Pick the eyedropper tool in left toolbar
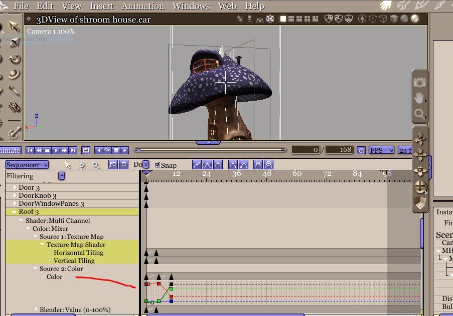The width and height of the screenshot is (453, 316). point(14,91)
